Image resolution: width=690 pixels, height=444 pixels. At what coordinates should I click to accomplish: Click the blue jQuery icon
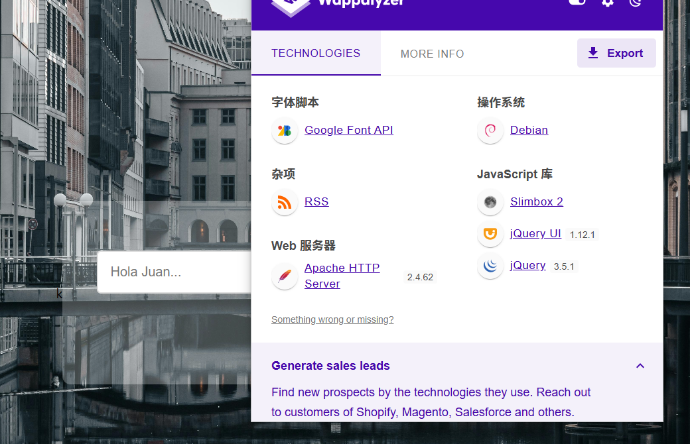tap(490, 266)
